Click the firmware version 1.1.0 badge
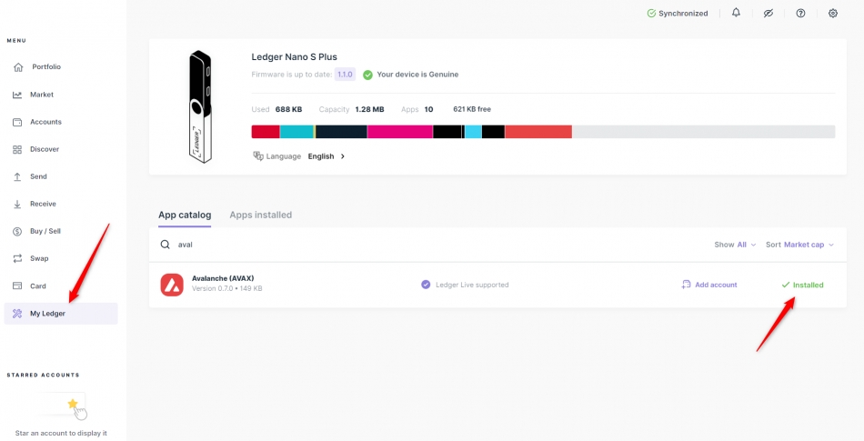 (x=345, y=75)
